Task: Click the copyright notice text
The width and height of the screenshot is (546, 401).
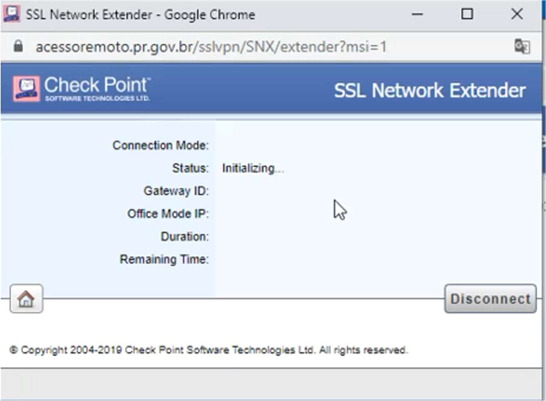Action: [x=208, y=350]
